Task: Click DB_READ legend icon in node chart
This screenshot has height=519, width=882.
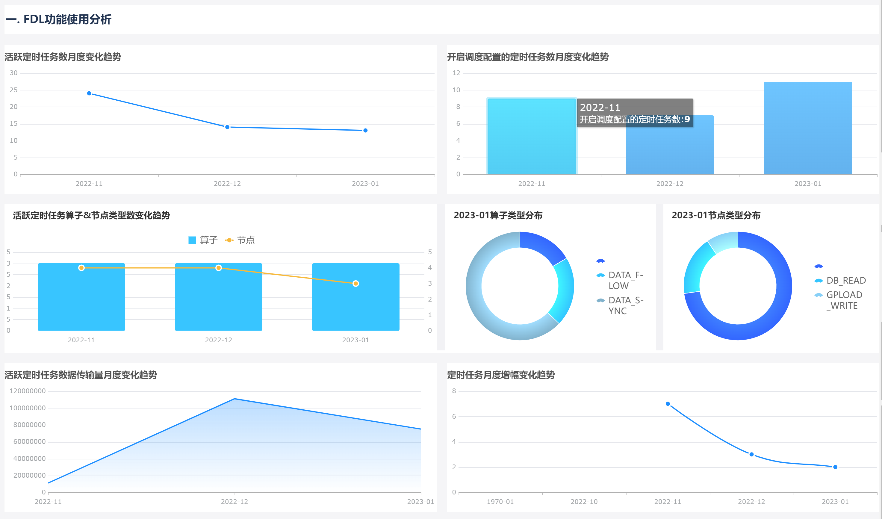Action: pos(818,281)
